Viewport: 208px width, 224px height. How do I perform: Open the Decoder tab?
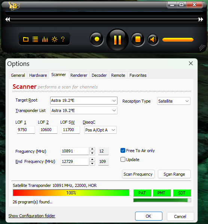click(99, 75)
